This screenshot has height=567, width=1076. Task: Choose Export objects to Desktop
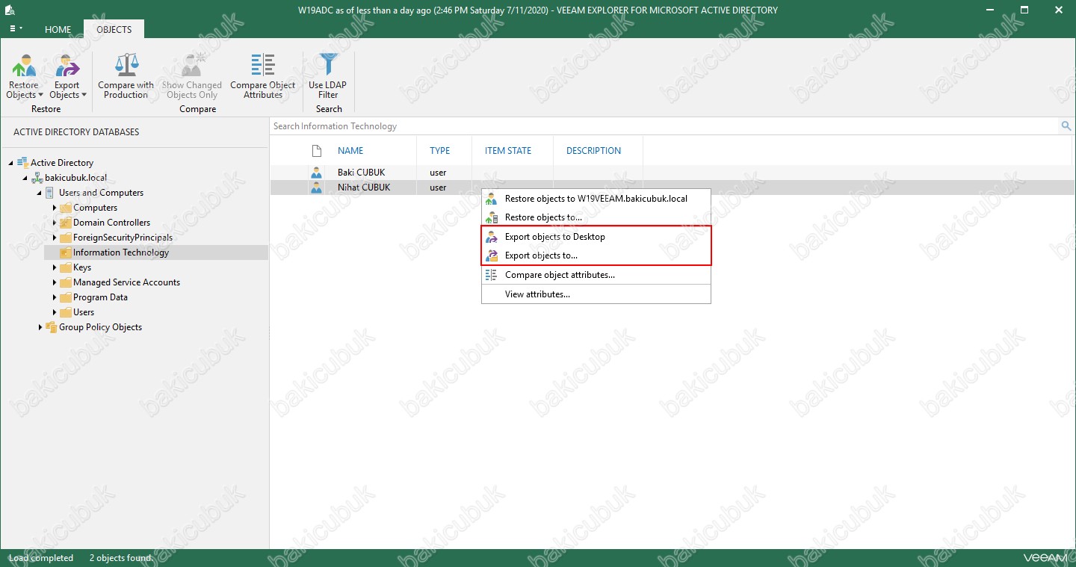554,237
